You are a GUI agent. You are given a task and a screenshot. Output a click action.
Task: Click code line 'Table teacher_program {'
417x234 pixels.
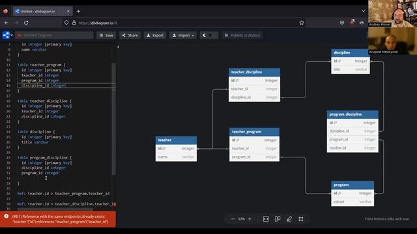pyautogui.click(x=41, y=65)
